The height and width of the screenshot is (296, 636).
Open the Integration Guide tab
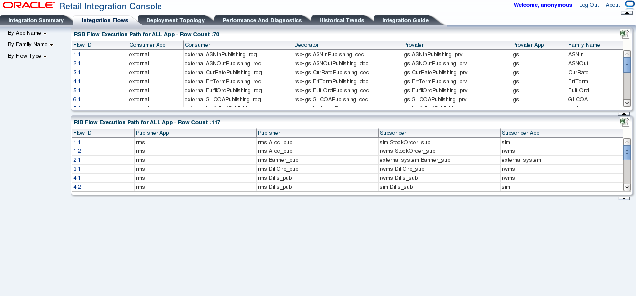(x=405, y=21)
